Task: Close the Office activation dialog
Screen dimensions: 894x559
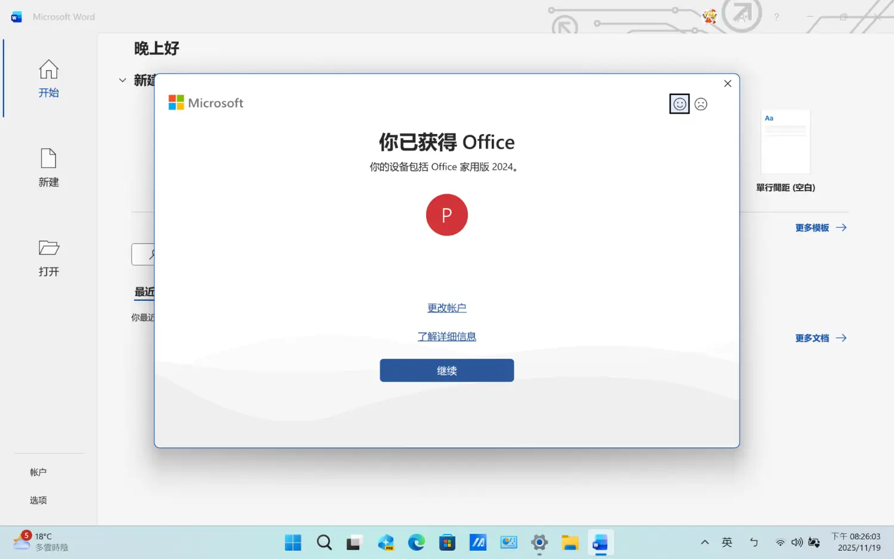Action: [727, 83]
